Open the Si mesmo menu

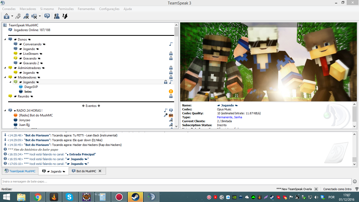(47, 9)
